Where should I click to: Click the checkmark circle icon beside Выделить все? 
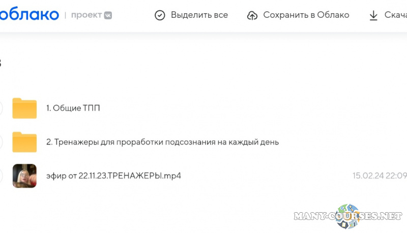[x=160, y=15]
